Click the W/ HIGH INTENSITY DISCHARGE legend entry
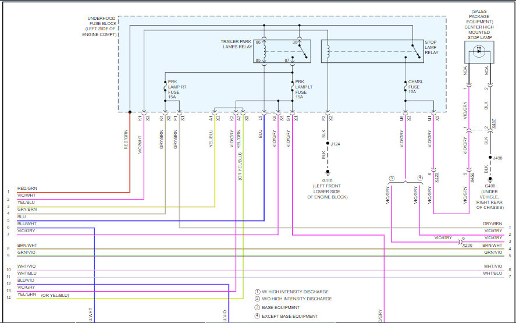Viewport: 516px width, 323px height. pos(292,292)
